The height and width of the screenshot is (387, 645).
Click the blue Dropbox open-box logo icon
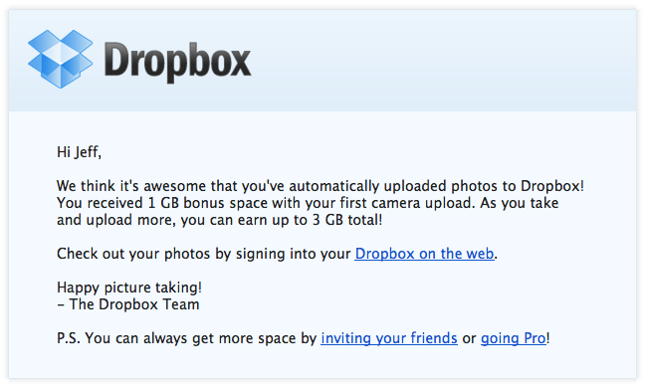point(60,59)
